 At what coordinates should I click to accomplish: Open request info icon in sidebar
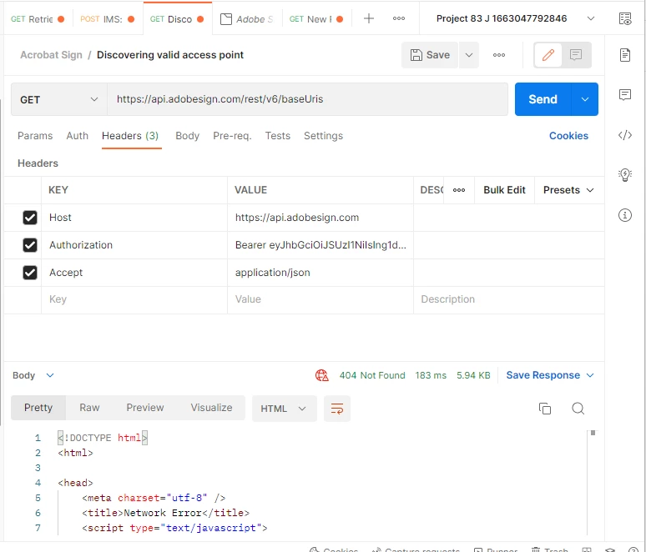(x=625, y=215)
